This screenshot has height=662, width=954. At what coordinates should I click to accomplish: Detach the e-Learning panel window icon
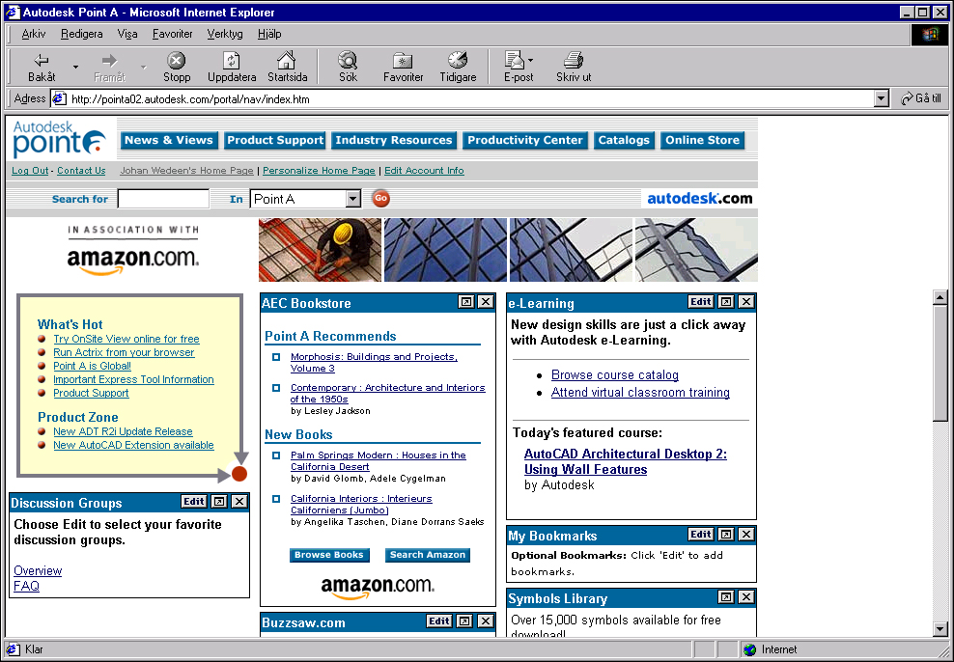tap(726, 301)
